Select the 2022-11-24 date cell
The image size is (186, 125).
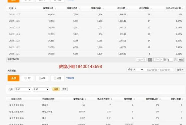point(14,34)
